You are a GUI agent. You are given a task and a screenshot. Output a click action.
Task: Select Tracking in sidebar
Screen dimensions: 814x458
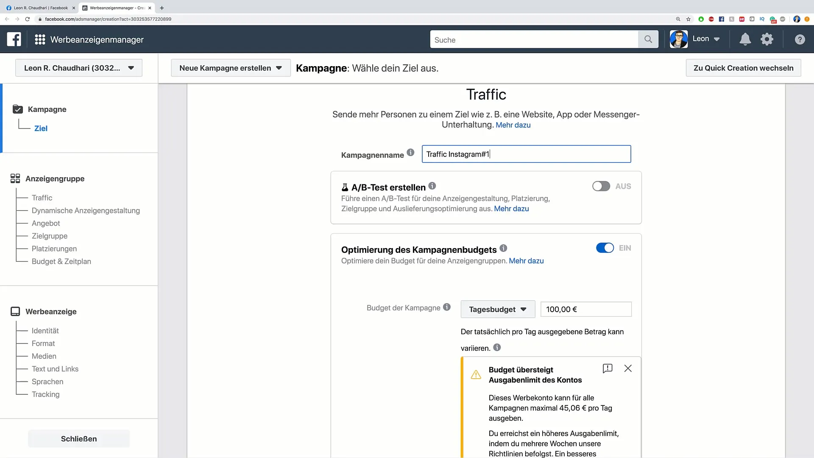click(46, 394)
